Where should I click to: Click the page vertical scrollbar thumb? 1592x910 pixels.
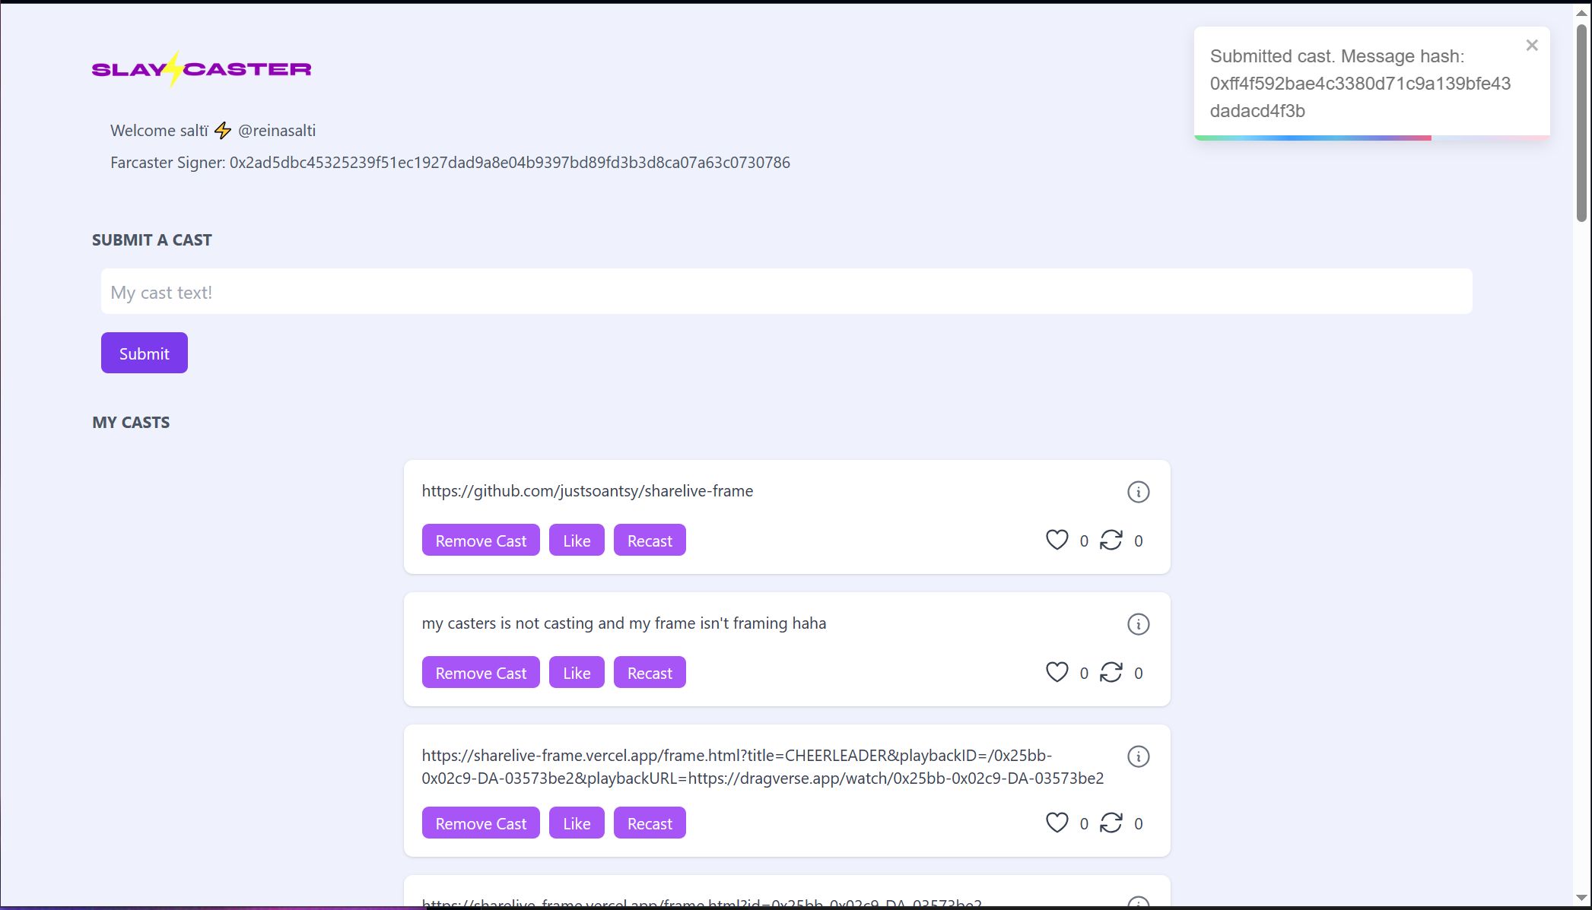coord(1581,122)
